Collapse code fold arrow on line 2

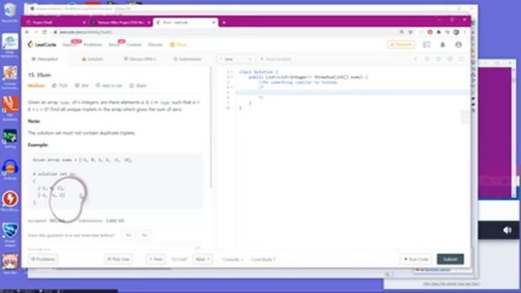click(x=232, y=77)
